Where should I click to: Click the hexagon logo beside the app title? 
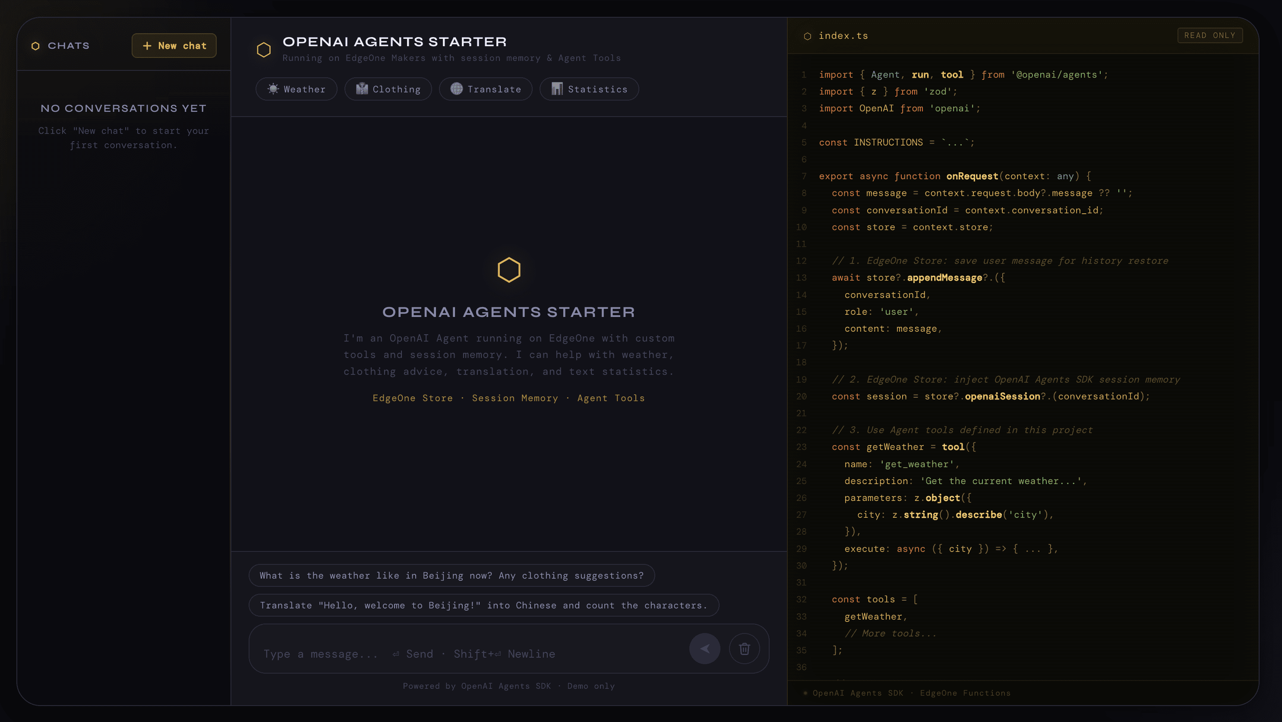(264, 49)
